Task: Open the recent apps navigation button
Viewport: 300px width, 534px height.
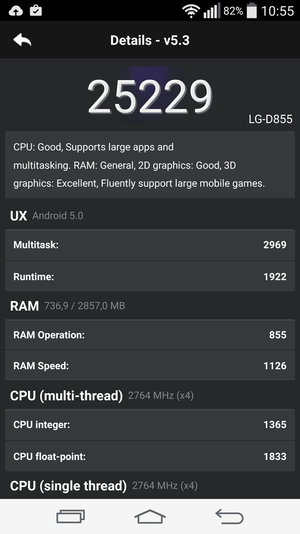Action: (71, 517)
